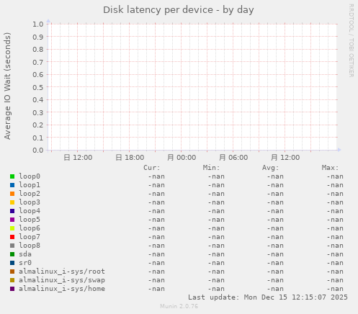Image resolution: width=358 pixels, height=314 pixels.
Task: Click the almalinux_i-sys/root Max -nan value
Action: [335, 272]
